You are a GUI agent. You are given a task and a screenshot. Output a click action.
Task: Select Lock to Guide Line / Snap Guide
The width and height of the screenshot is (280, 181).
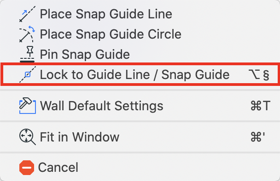click(140, 74)
